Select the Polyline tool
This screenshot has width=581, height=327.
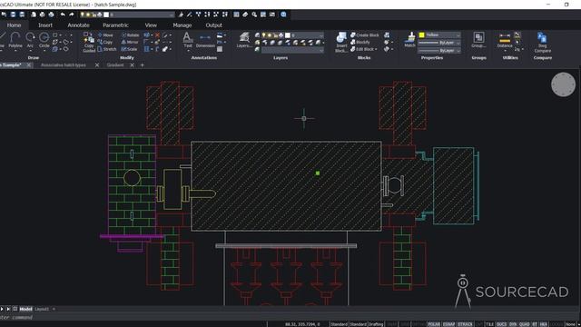pos(15,40)
